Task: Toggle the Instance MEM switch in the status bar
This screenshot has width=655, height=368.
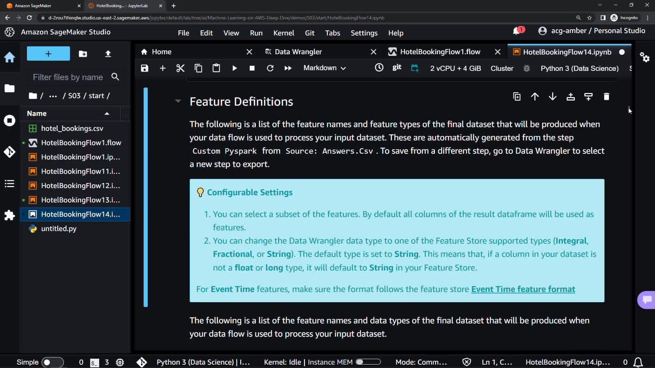Action: [x=368, y=362]
